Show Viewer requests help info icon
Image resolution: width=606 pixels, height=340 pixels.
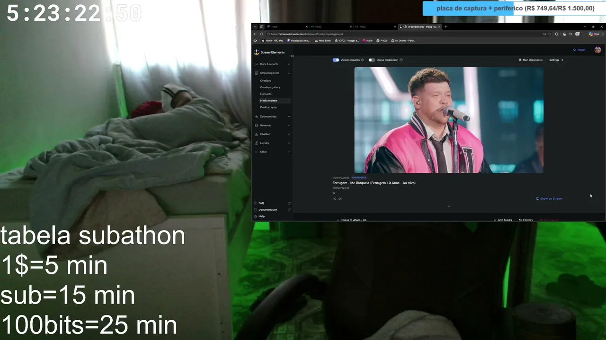363,60
